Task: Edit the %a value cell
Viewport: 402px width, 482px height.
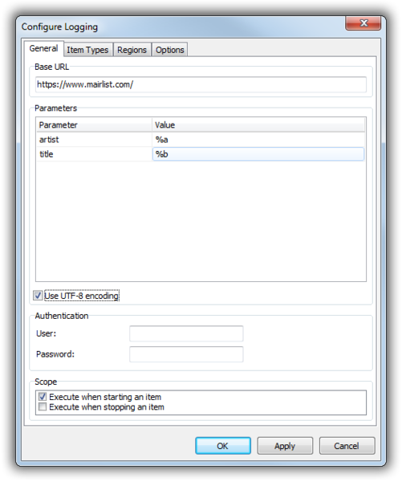Action: (258, 140)
